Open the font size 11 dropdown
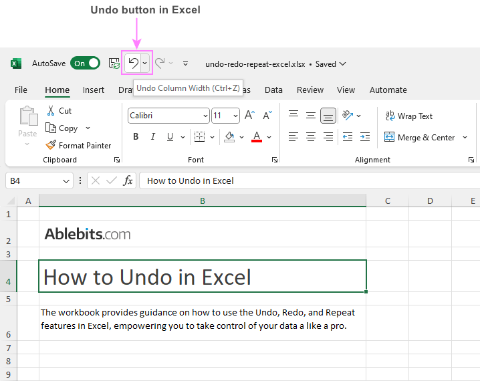Image resolution: width=480 pixels, height=381 pixels. tap(235, 116)
